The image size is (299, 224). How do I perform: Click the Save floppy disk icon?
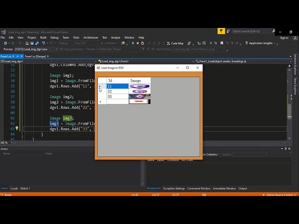click(32, 43)
